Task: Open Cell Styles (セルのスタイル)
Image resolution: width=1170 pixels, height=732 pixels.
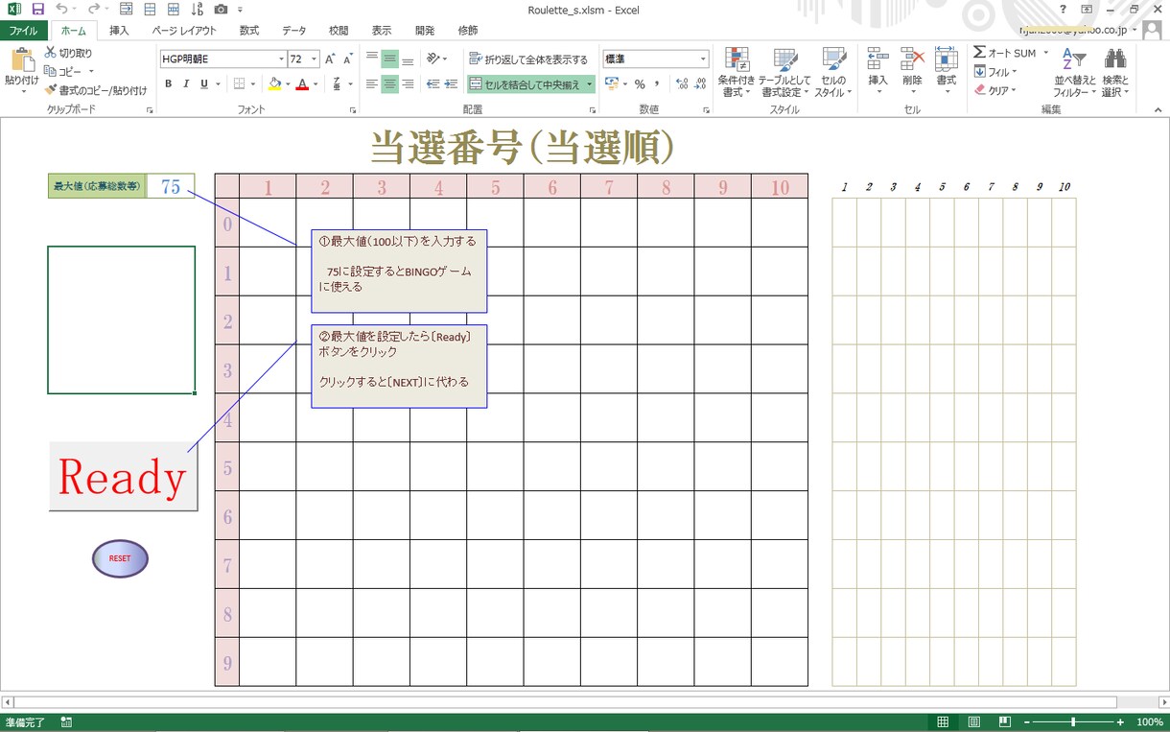Action: point(833,72)
